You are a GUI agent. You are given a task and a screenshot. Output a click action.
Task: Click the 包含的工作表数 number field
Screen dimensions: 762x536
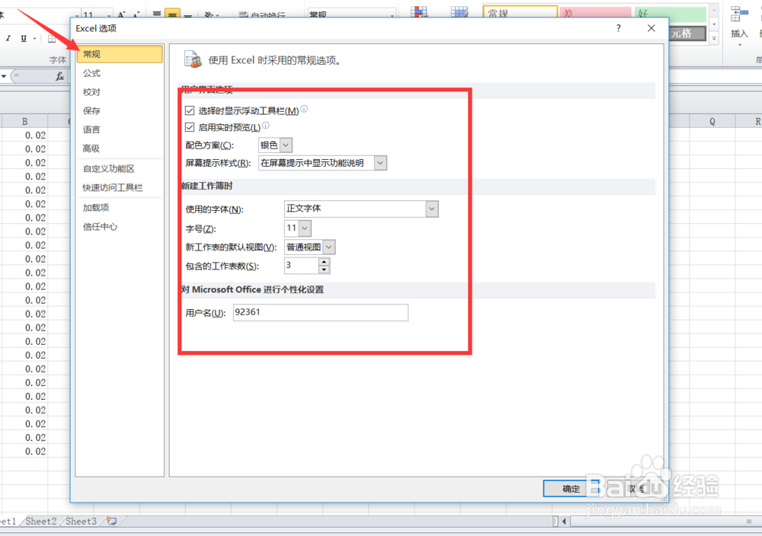pyautogui.click(x=301, y=266)
